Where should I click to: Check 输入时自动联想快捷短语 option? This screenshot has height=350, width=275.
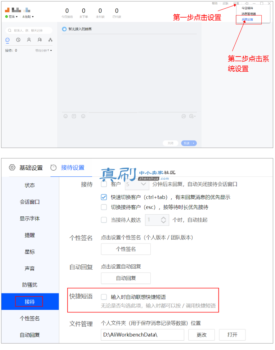tap(104, 297)
